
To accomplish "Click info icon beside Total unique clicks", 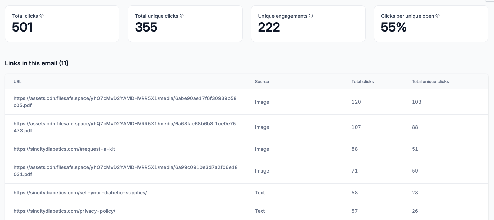I will (182, 16).
